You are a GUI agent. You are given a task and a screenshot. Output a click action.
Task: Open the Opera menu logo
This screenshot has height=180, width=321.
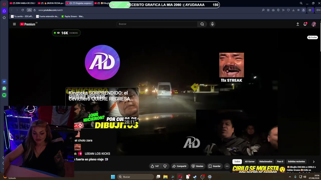(4, 4)
